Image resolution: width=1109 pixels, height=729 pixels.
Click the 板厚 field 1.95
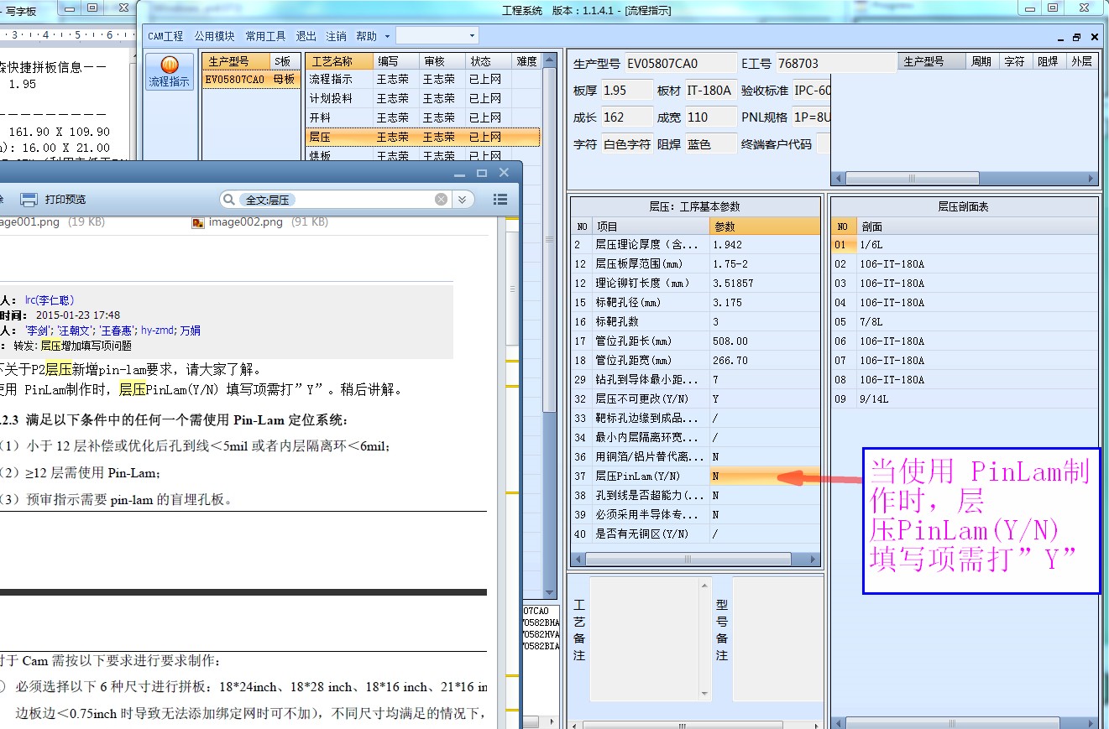[x=626, y=90]
